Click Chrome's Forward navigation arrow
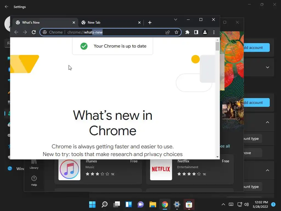This screenshot has width=281, height=211. (25, 32)
